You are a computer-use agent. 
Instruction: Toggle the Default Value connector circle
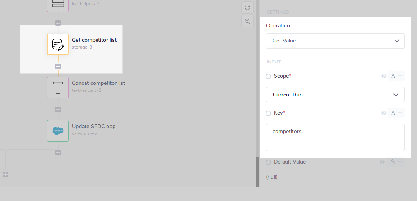(x=268, y=162)
